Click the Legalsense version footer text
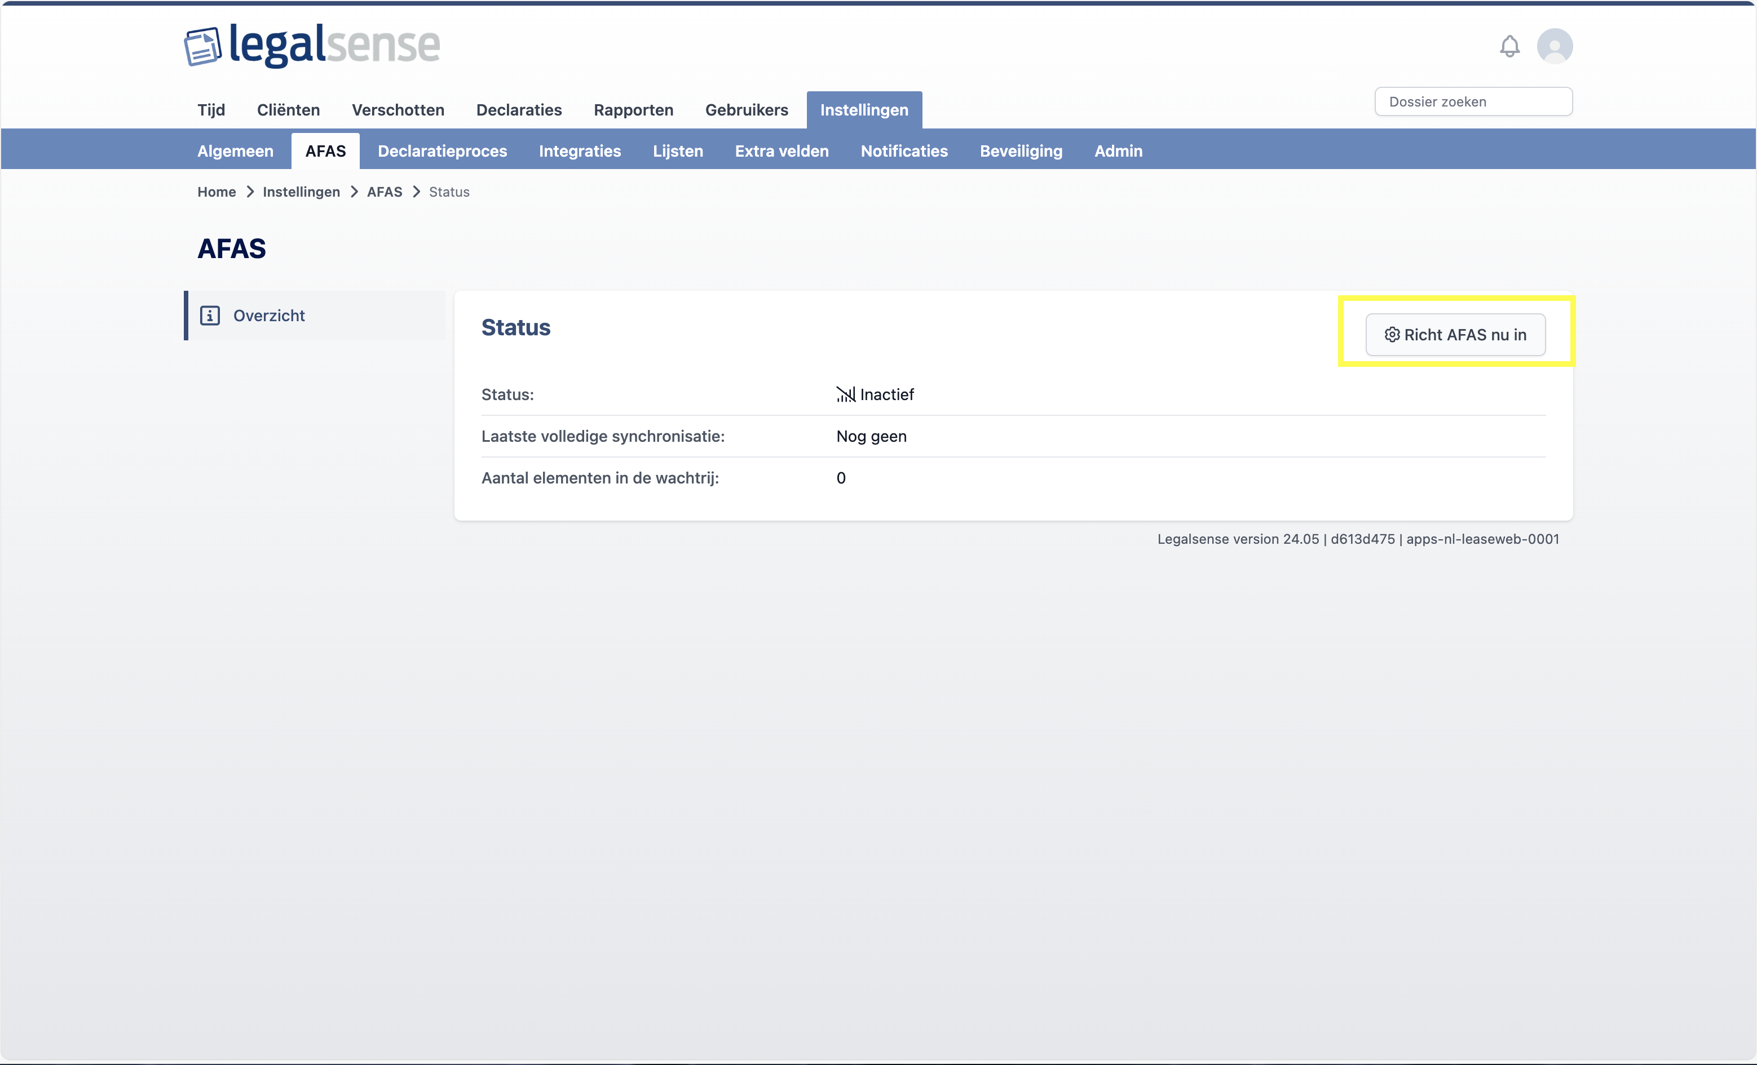This screenshot has height=1065, width=1757. point(1358,539)
